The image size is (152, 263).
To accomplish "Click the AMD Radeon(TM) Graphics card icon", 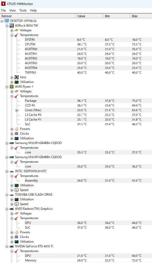I will 11,209.
